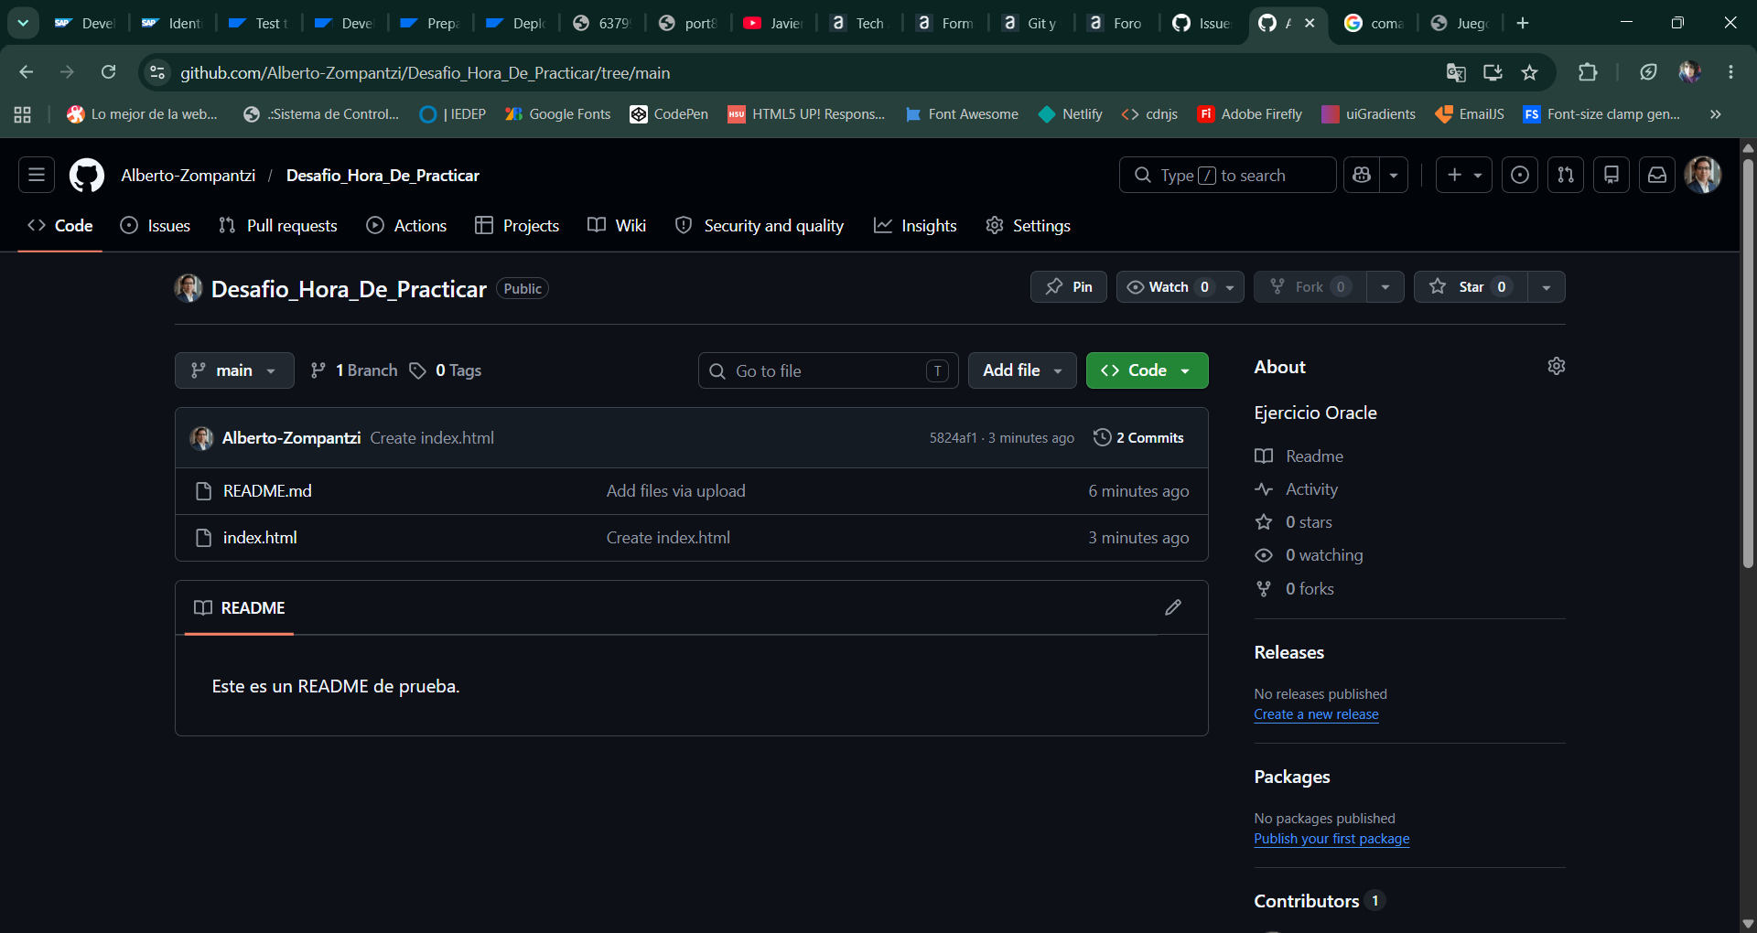This screenshot has height=933, width=1757.
Task: Jump to Readme from About sidebar
Action: click(x=1299, y=456)
